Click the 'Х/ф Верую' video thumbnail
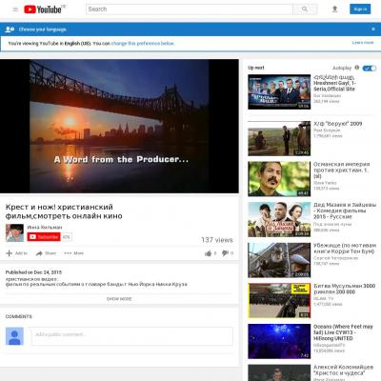The image size is (381, 381). pos(279,138)
